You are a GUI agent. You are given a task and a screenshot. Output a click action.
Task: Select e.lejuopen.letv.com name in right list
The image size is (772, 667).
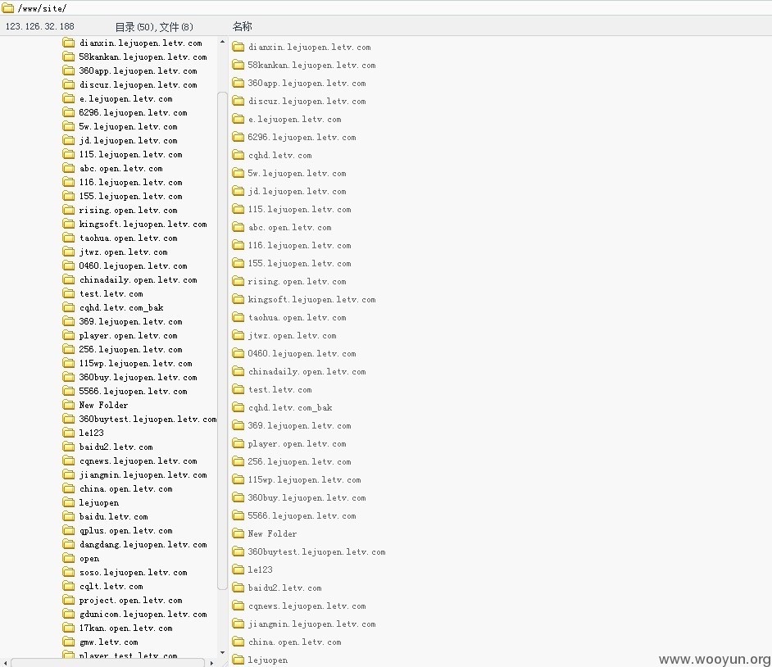294,119
